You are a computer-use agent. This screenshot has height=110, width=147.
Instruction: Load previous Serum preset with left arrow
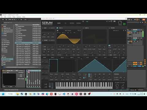[107, 21]
